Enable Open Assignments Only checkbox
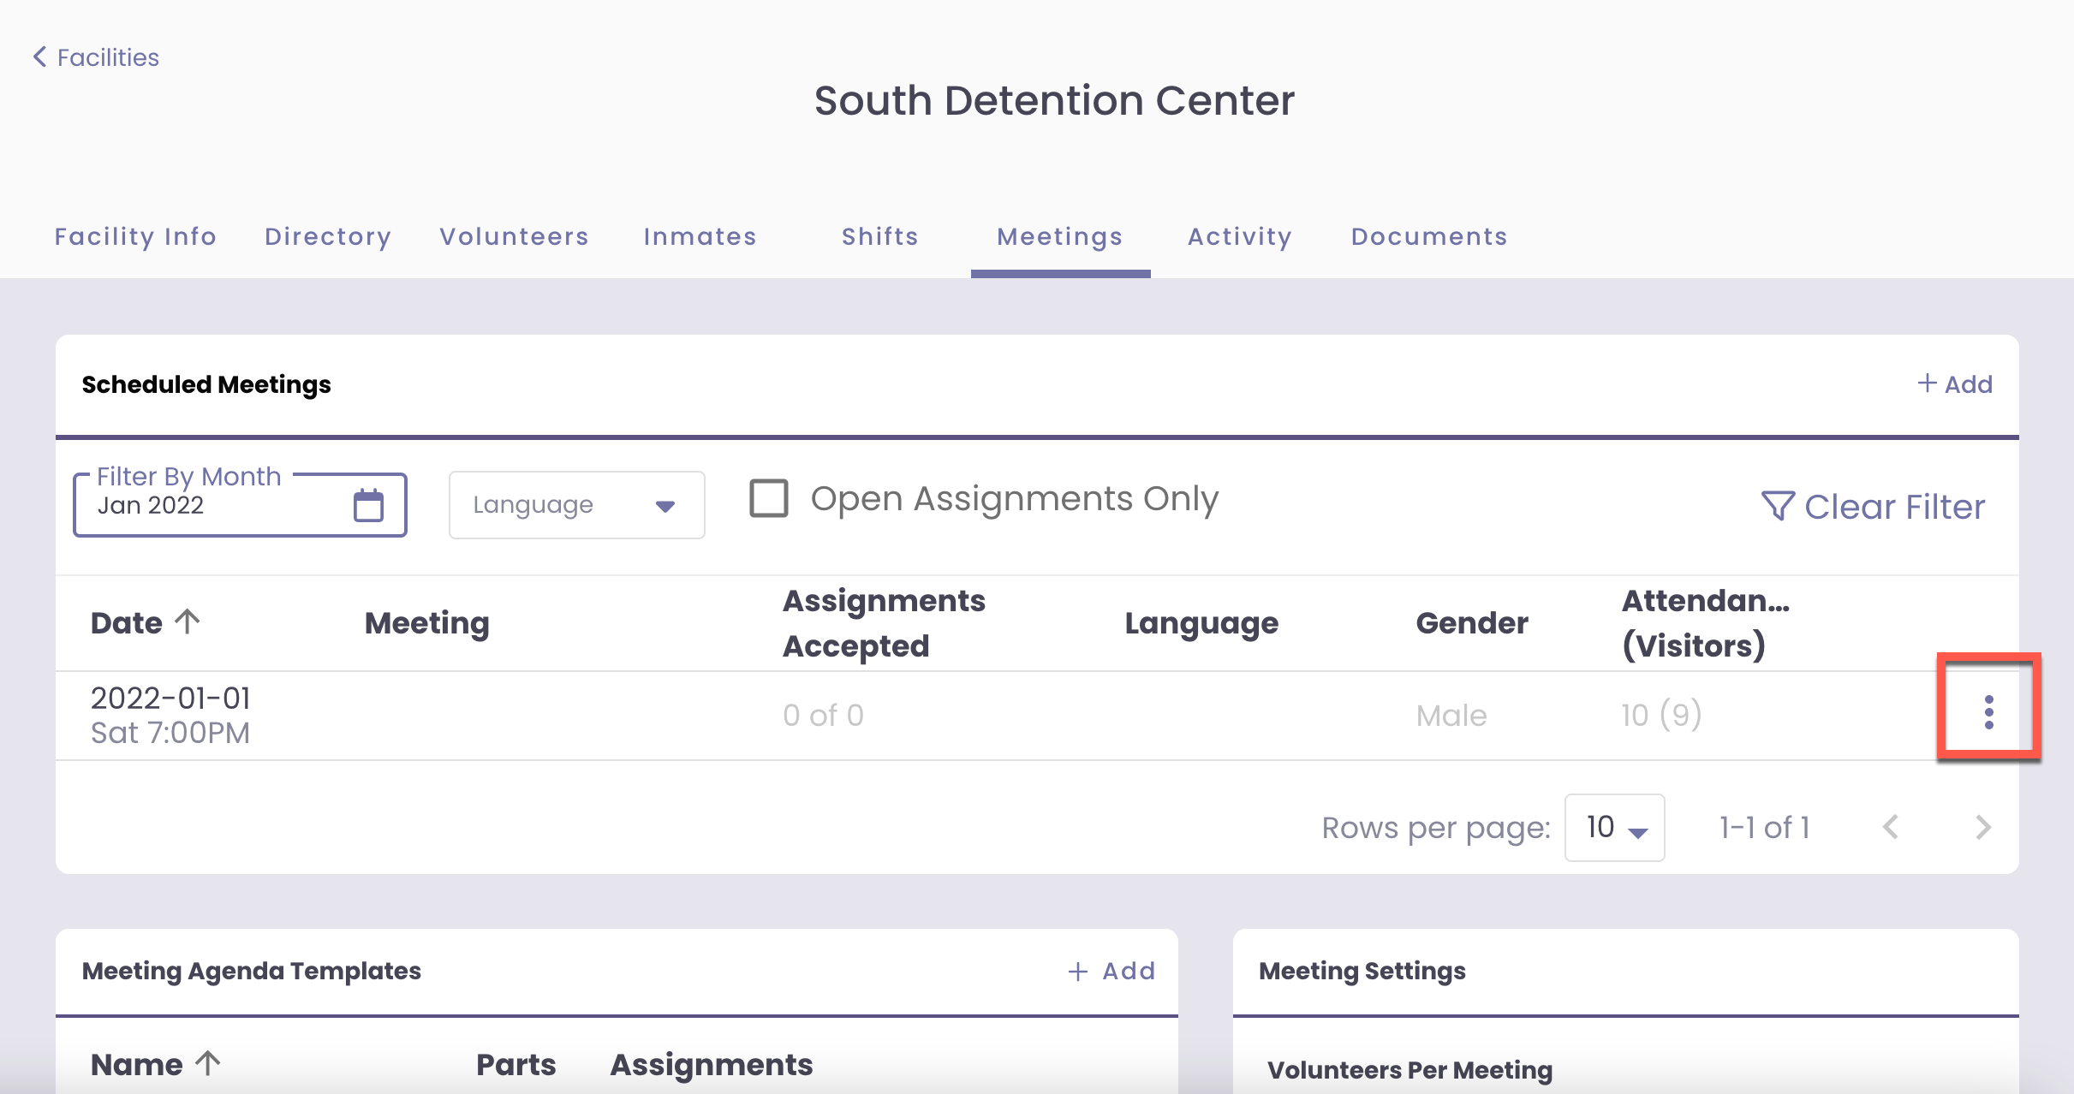 [x=768, y=498]
